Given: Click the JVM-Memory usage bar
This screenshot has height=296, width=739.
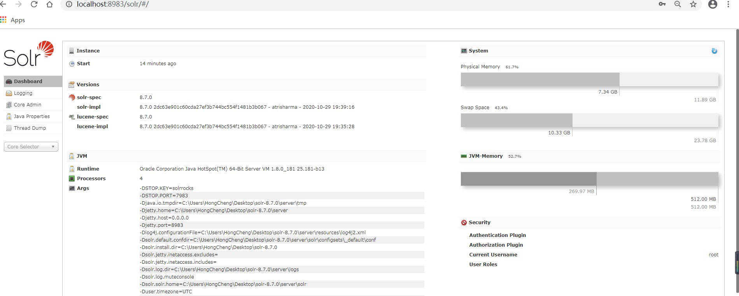Looking at the screenshot, I should click(x=589, y=179).
